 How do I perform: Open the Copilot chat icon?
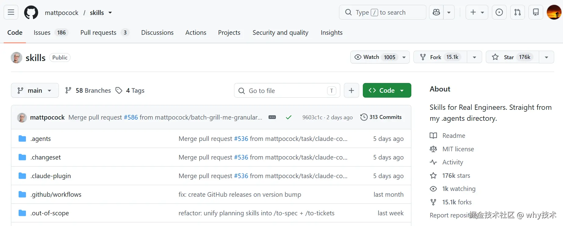click(x=436, y=12)
